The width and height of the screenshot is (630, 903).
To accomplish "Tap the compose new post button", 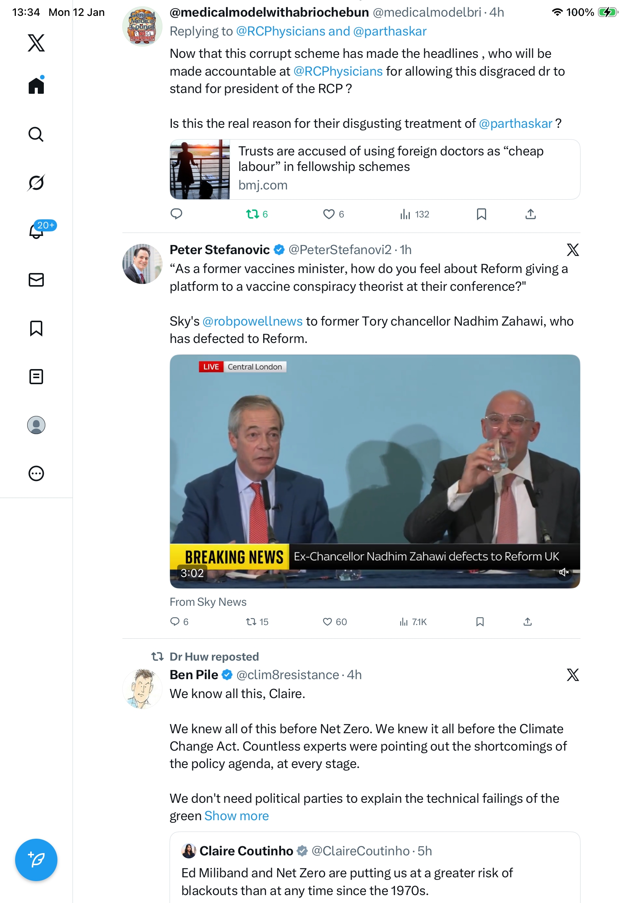I will 36,860.
